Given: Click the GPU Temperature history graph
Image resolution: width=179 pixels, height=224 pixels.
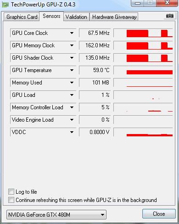Looking at the screenshot, I should pyautogui.click(x=143, y=70).
